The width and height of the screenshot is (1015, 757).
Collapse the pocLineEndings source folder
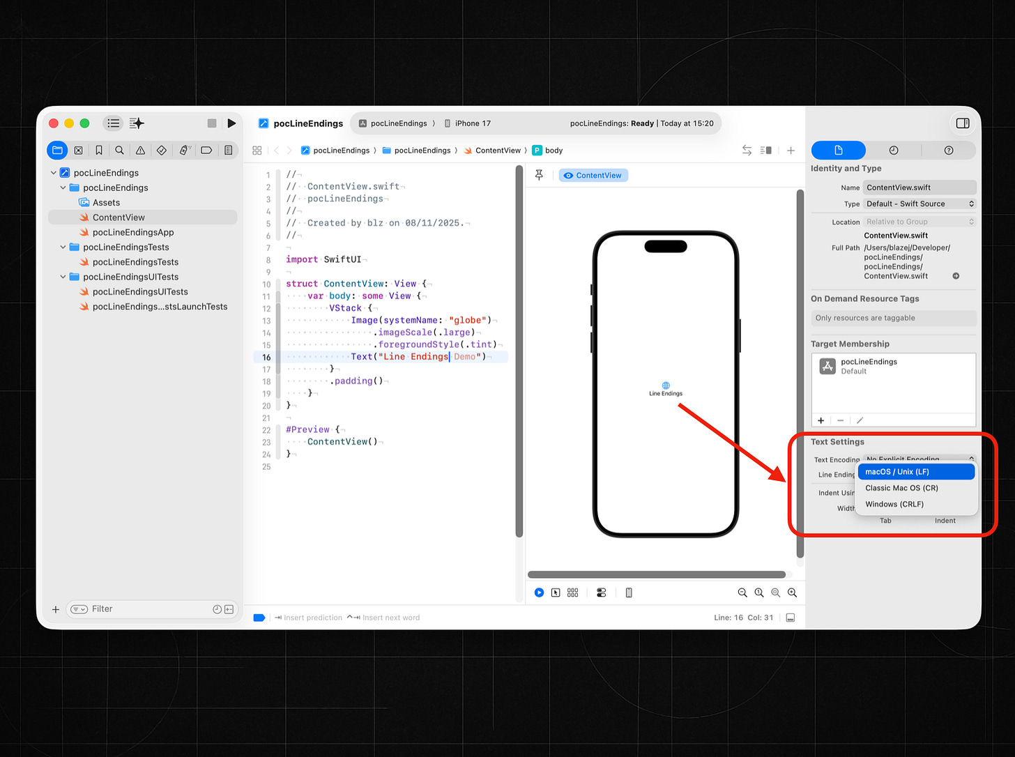click(x=63, y=188)
